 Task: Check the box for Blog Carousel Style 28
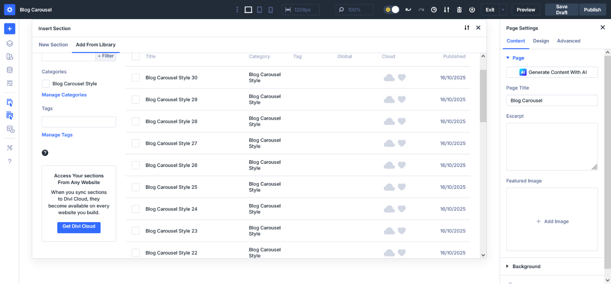click(x=136, y=121)
